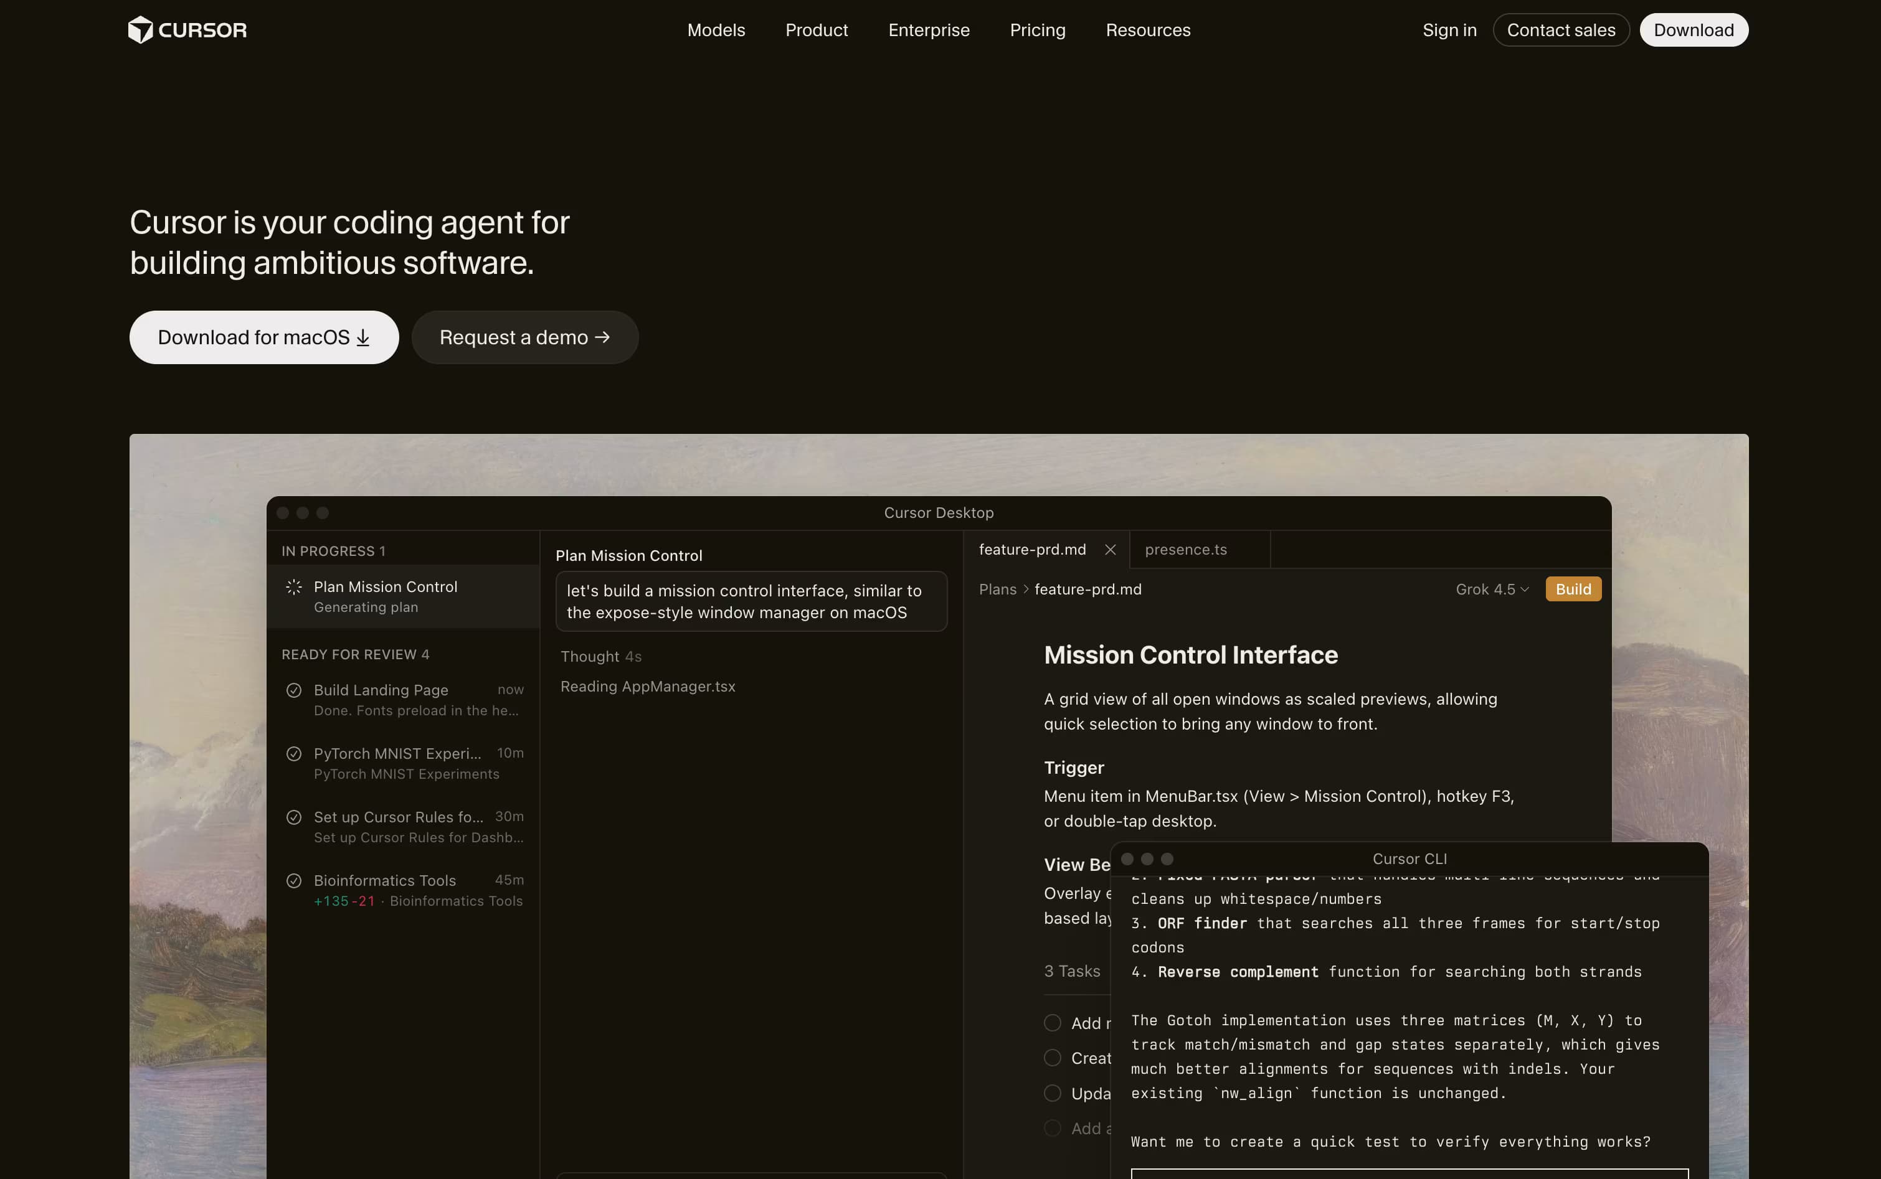Close the feature-prd.md tab
The width and height of the screenshot is (1881, 1179).
point(1110,550)
